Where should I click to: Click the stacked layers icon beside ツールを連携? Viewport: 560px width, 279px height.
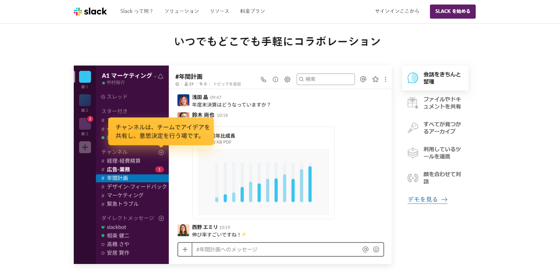[x=413, y=153]
